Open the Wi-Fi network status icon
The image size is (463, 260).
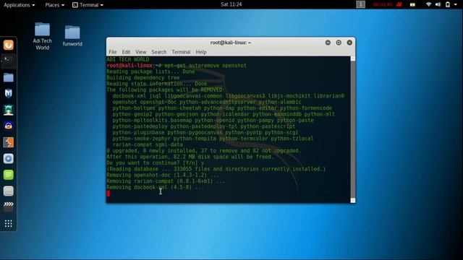[428, 4]
